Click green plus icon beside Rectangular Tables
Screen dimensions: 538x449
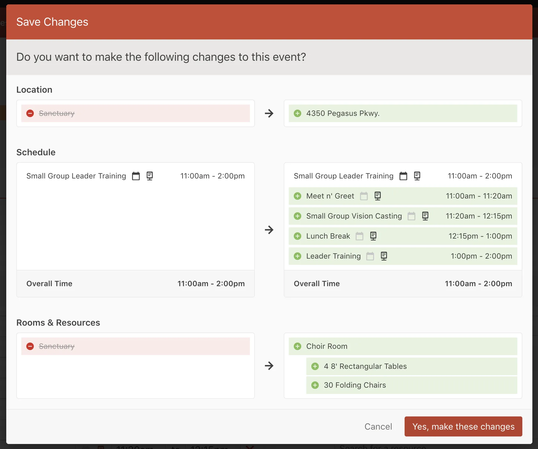[315, 366]
